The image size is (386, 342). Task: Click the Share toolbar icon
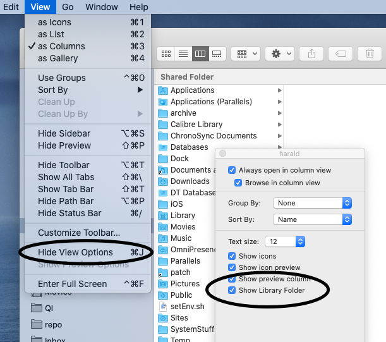click(x=311, y=54)
